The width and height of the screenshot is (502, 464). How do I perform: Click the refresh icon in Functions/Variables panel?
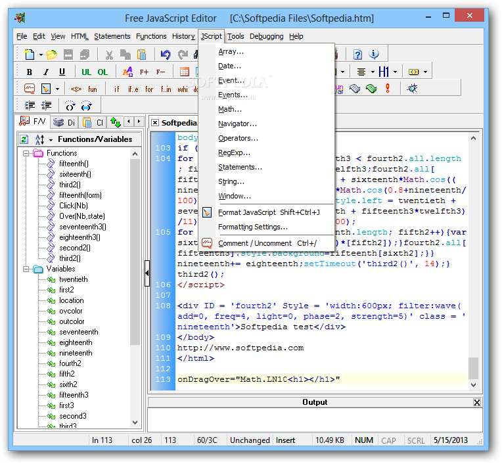[x=24, y=139]
